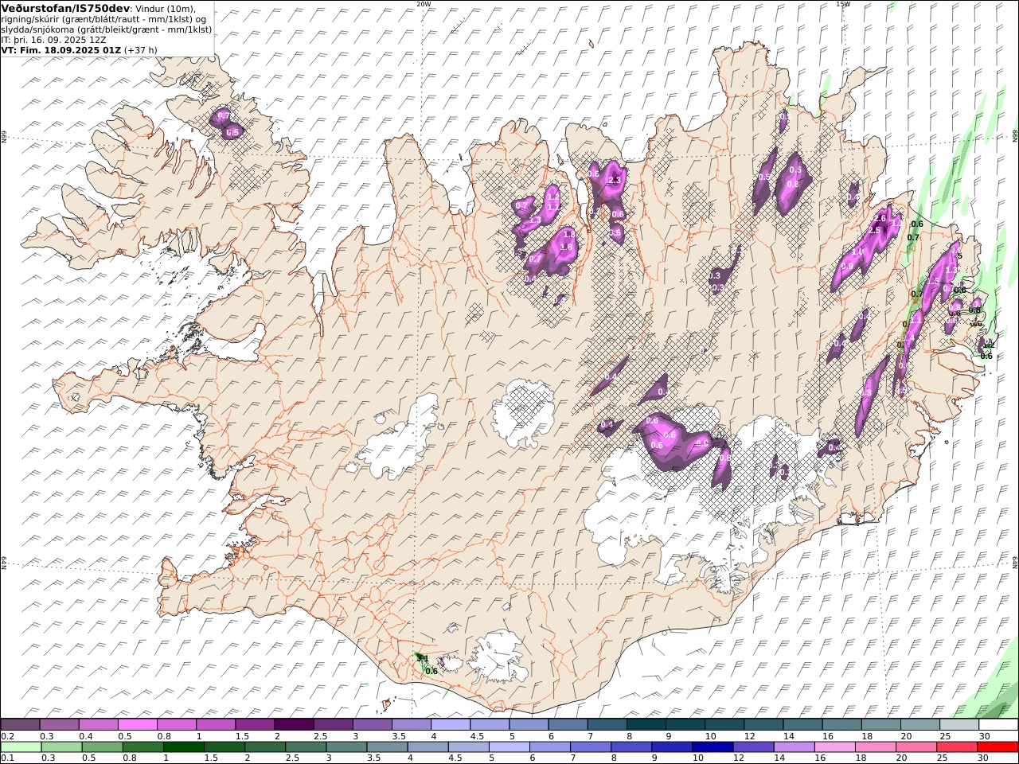Click the '4.5' label in the upper legend row

(x=477, y=736)
